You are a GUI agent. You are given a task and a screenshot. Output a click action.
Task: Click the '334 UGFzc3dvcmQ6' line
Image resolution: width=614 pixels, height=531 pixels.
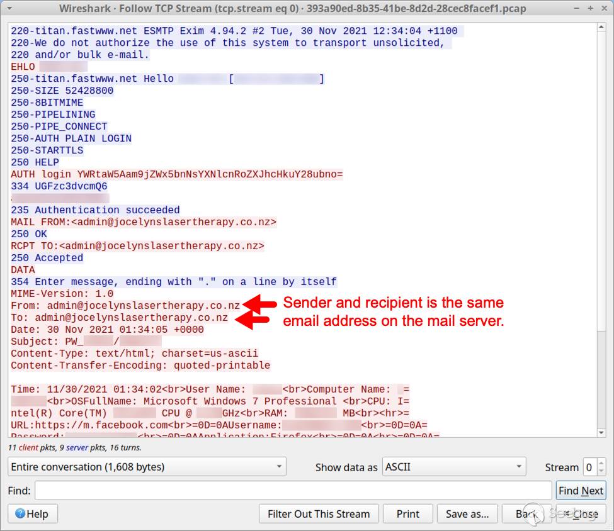[x=59, y=186]
